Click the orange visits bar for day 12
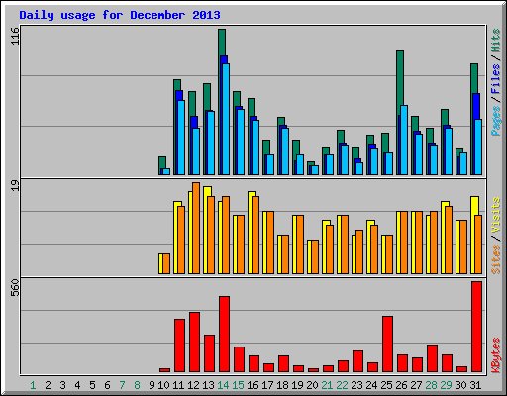 point(196,228)
